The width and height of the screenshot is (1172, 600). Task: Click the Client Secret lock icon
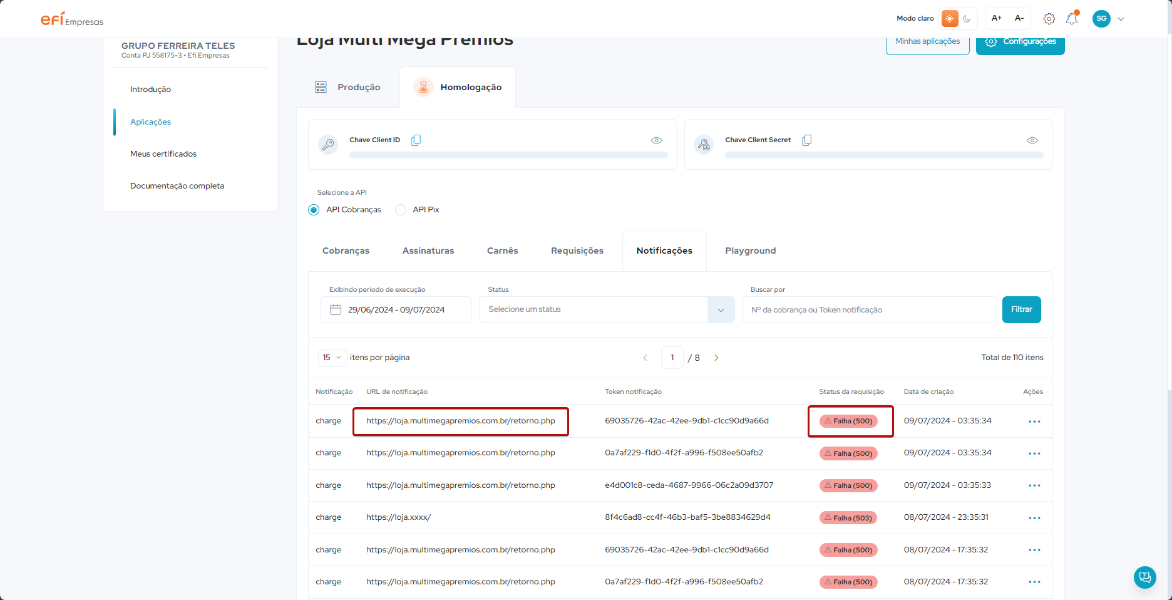point(704,144)
